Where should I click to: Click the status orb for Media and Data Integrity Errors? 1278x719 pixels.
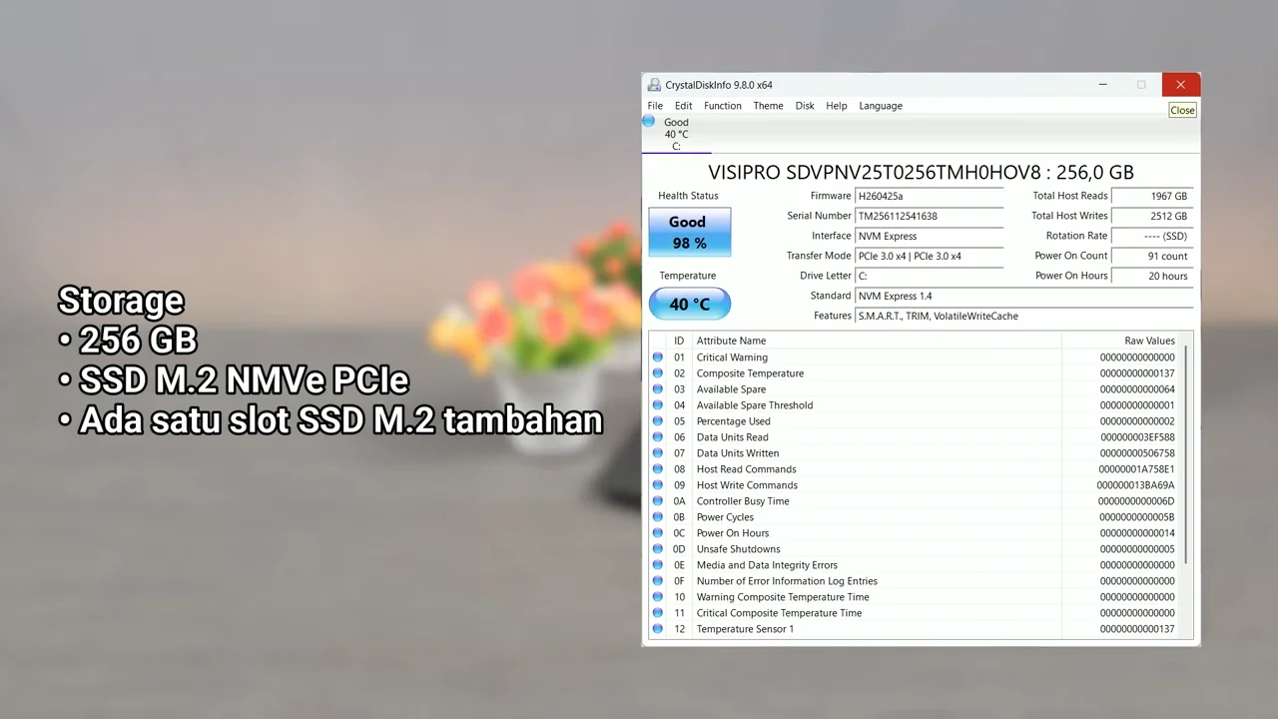pyautogui.click(x=658, y=564)
